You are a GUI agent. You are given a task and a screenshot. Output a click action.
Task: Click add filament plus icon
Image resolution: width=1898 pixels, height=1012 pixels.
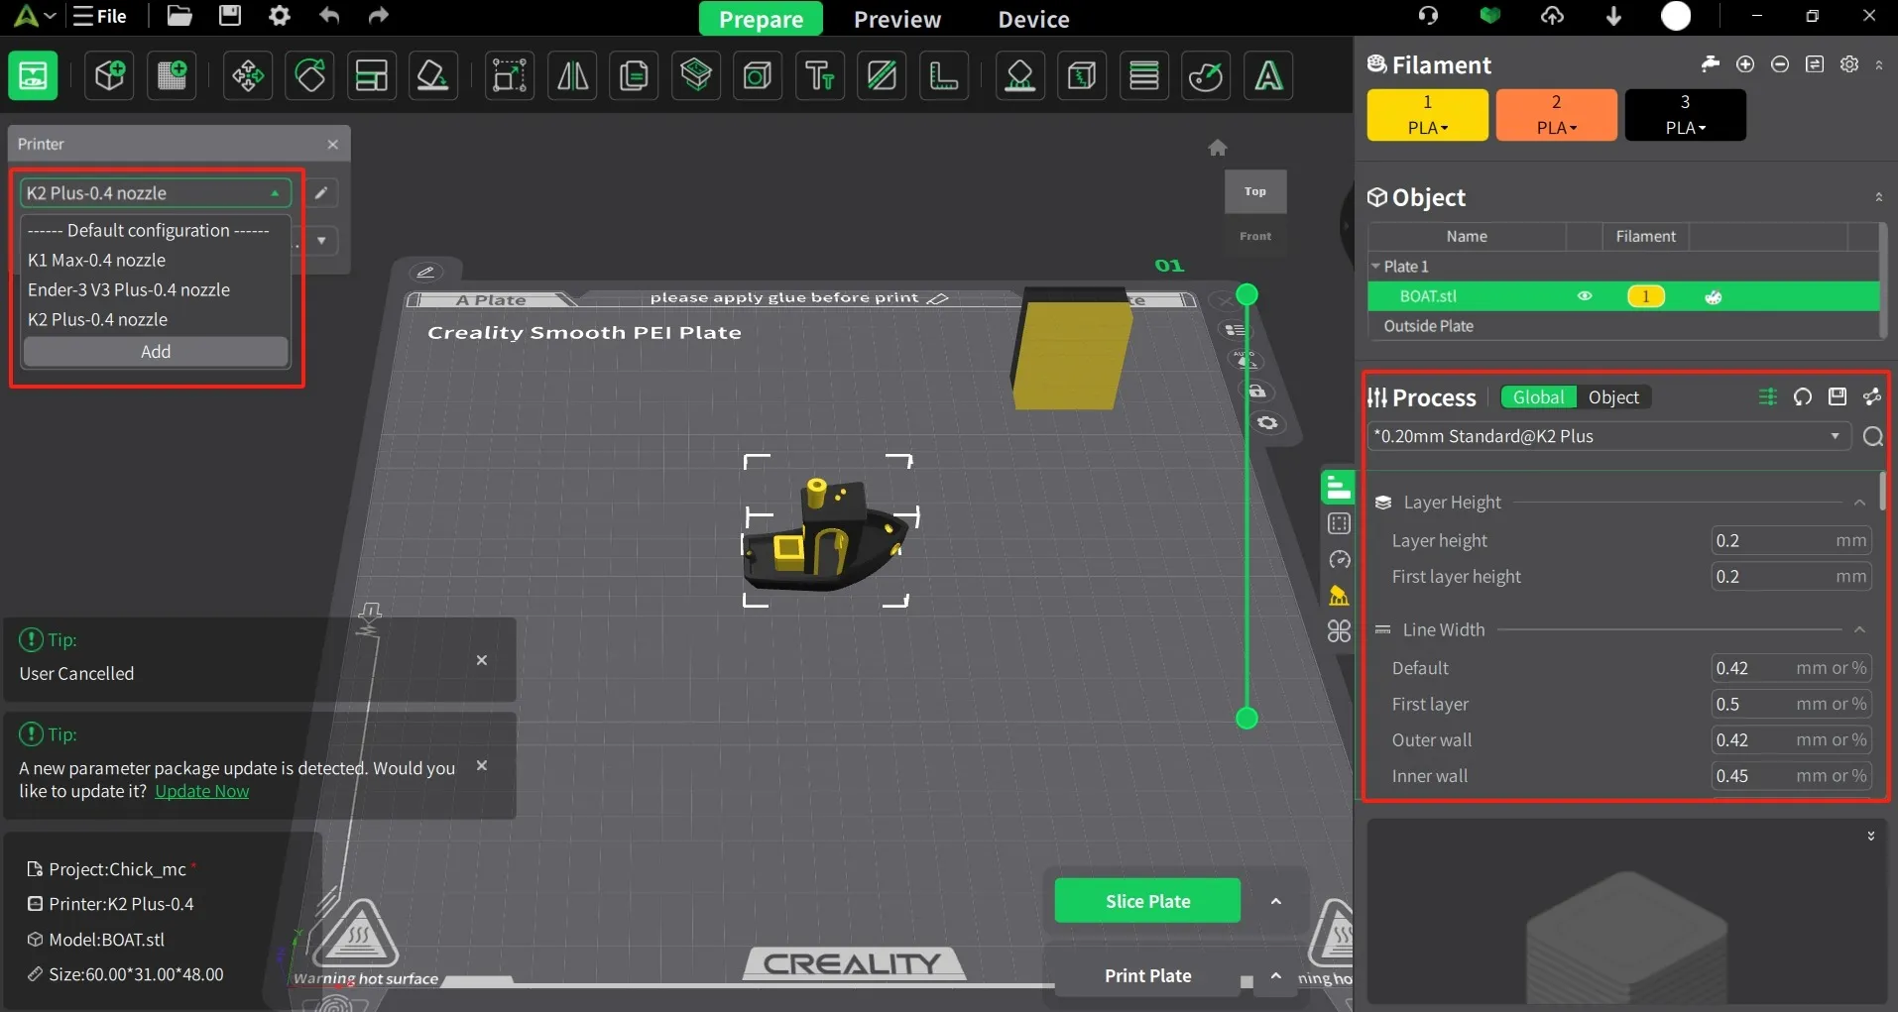pos(1745,64)
